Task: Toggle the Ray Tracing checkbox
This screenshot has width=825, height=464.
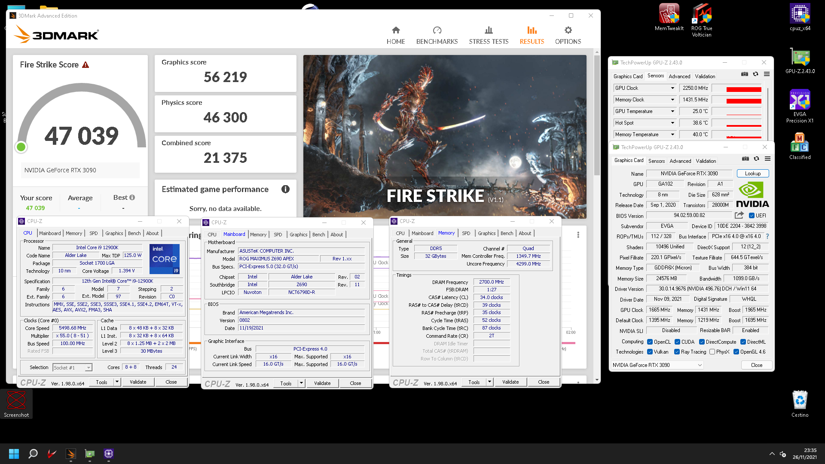Action: click(x=677, y=352)
